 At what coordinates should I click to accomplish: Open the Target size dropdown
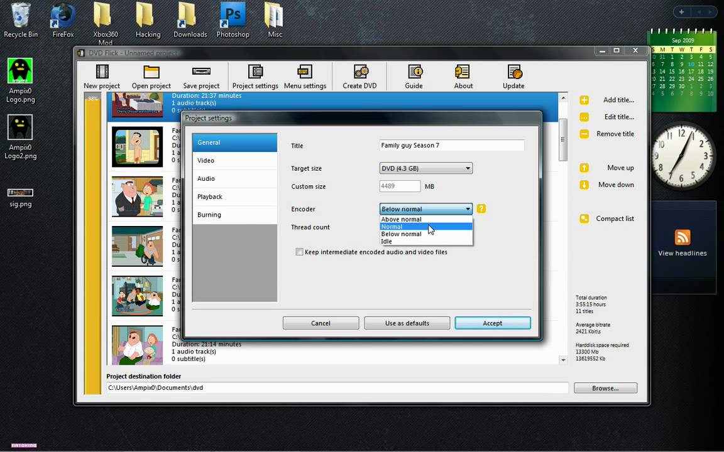(x=425, y=168)
